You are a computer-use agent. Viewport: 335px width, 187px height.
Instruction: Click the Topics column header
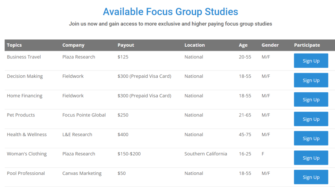[14, 45]
